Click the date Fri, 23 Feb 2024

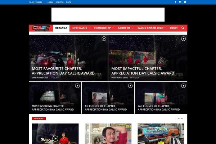[x=35, y=2]
